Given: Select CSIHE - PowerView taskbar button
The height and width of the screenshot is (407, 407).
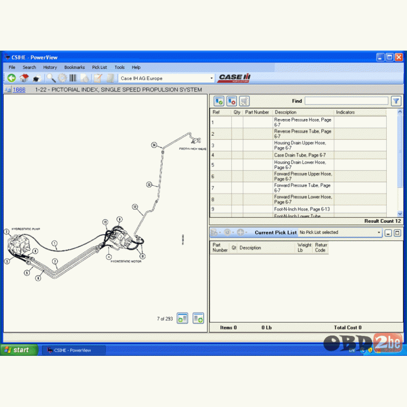Looking at the screenshot, I should [74, 350].
